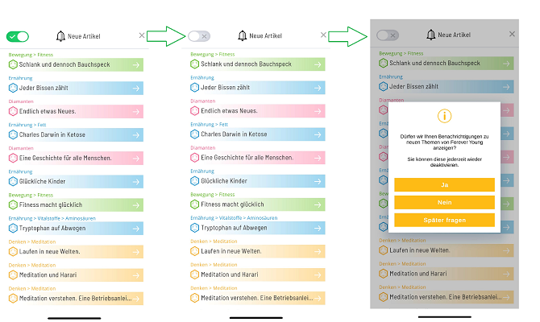Toggle the dimmed switch in the right screen
540x322 pixels.
(388, 35)
